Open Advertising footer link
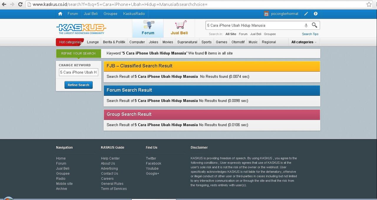Image resolution: width=377 pixels, height=200 pixels. pos(109,168)
